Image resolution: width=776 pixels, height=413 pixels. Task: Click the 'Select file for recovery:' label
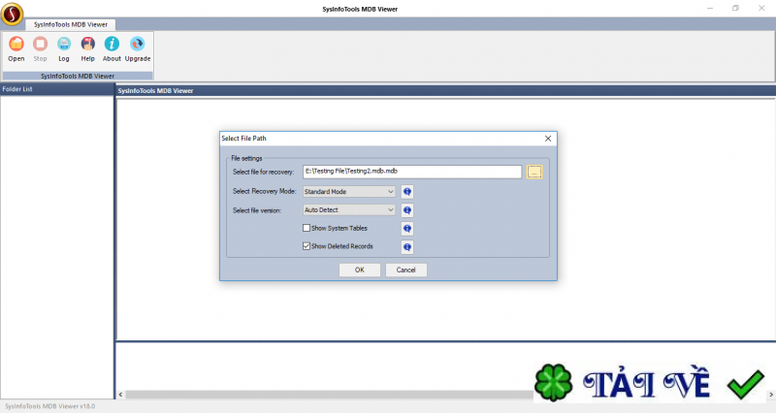pyautogui.click(x=263, y=173)
